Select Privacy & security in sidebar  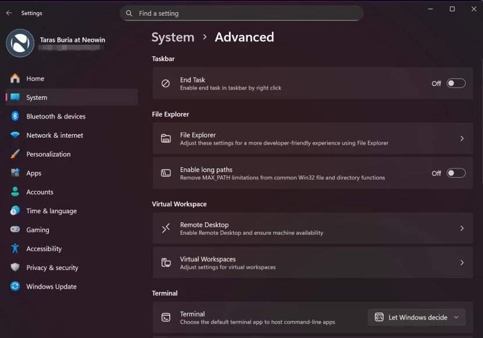[x=71, y=267]
